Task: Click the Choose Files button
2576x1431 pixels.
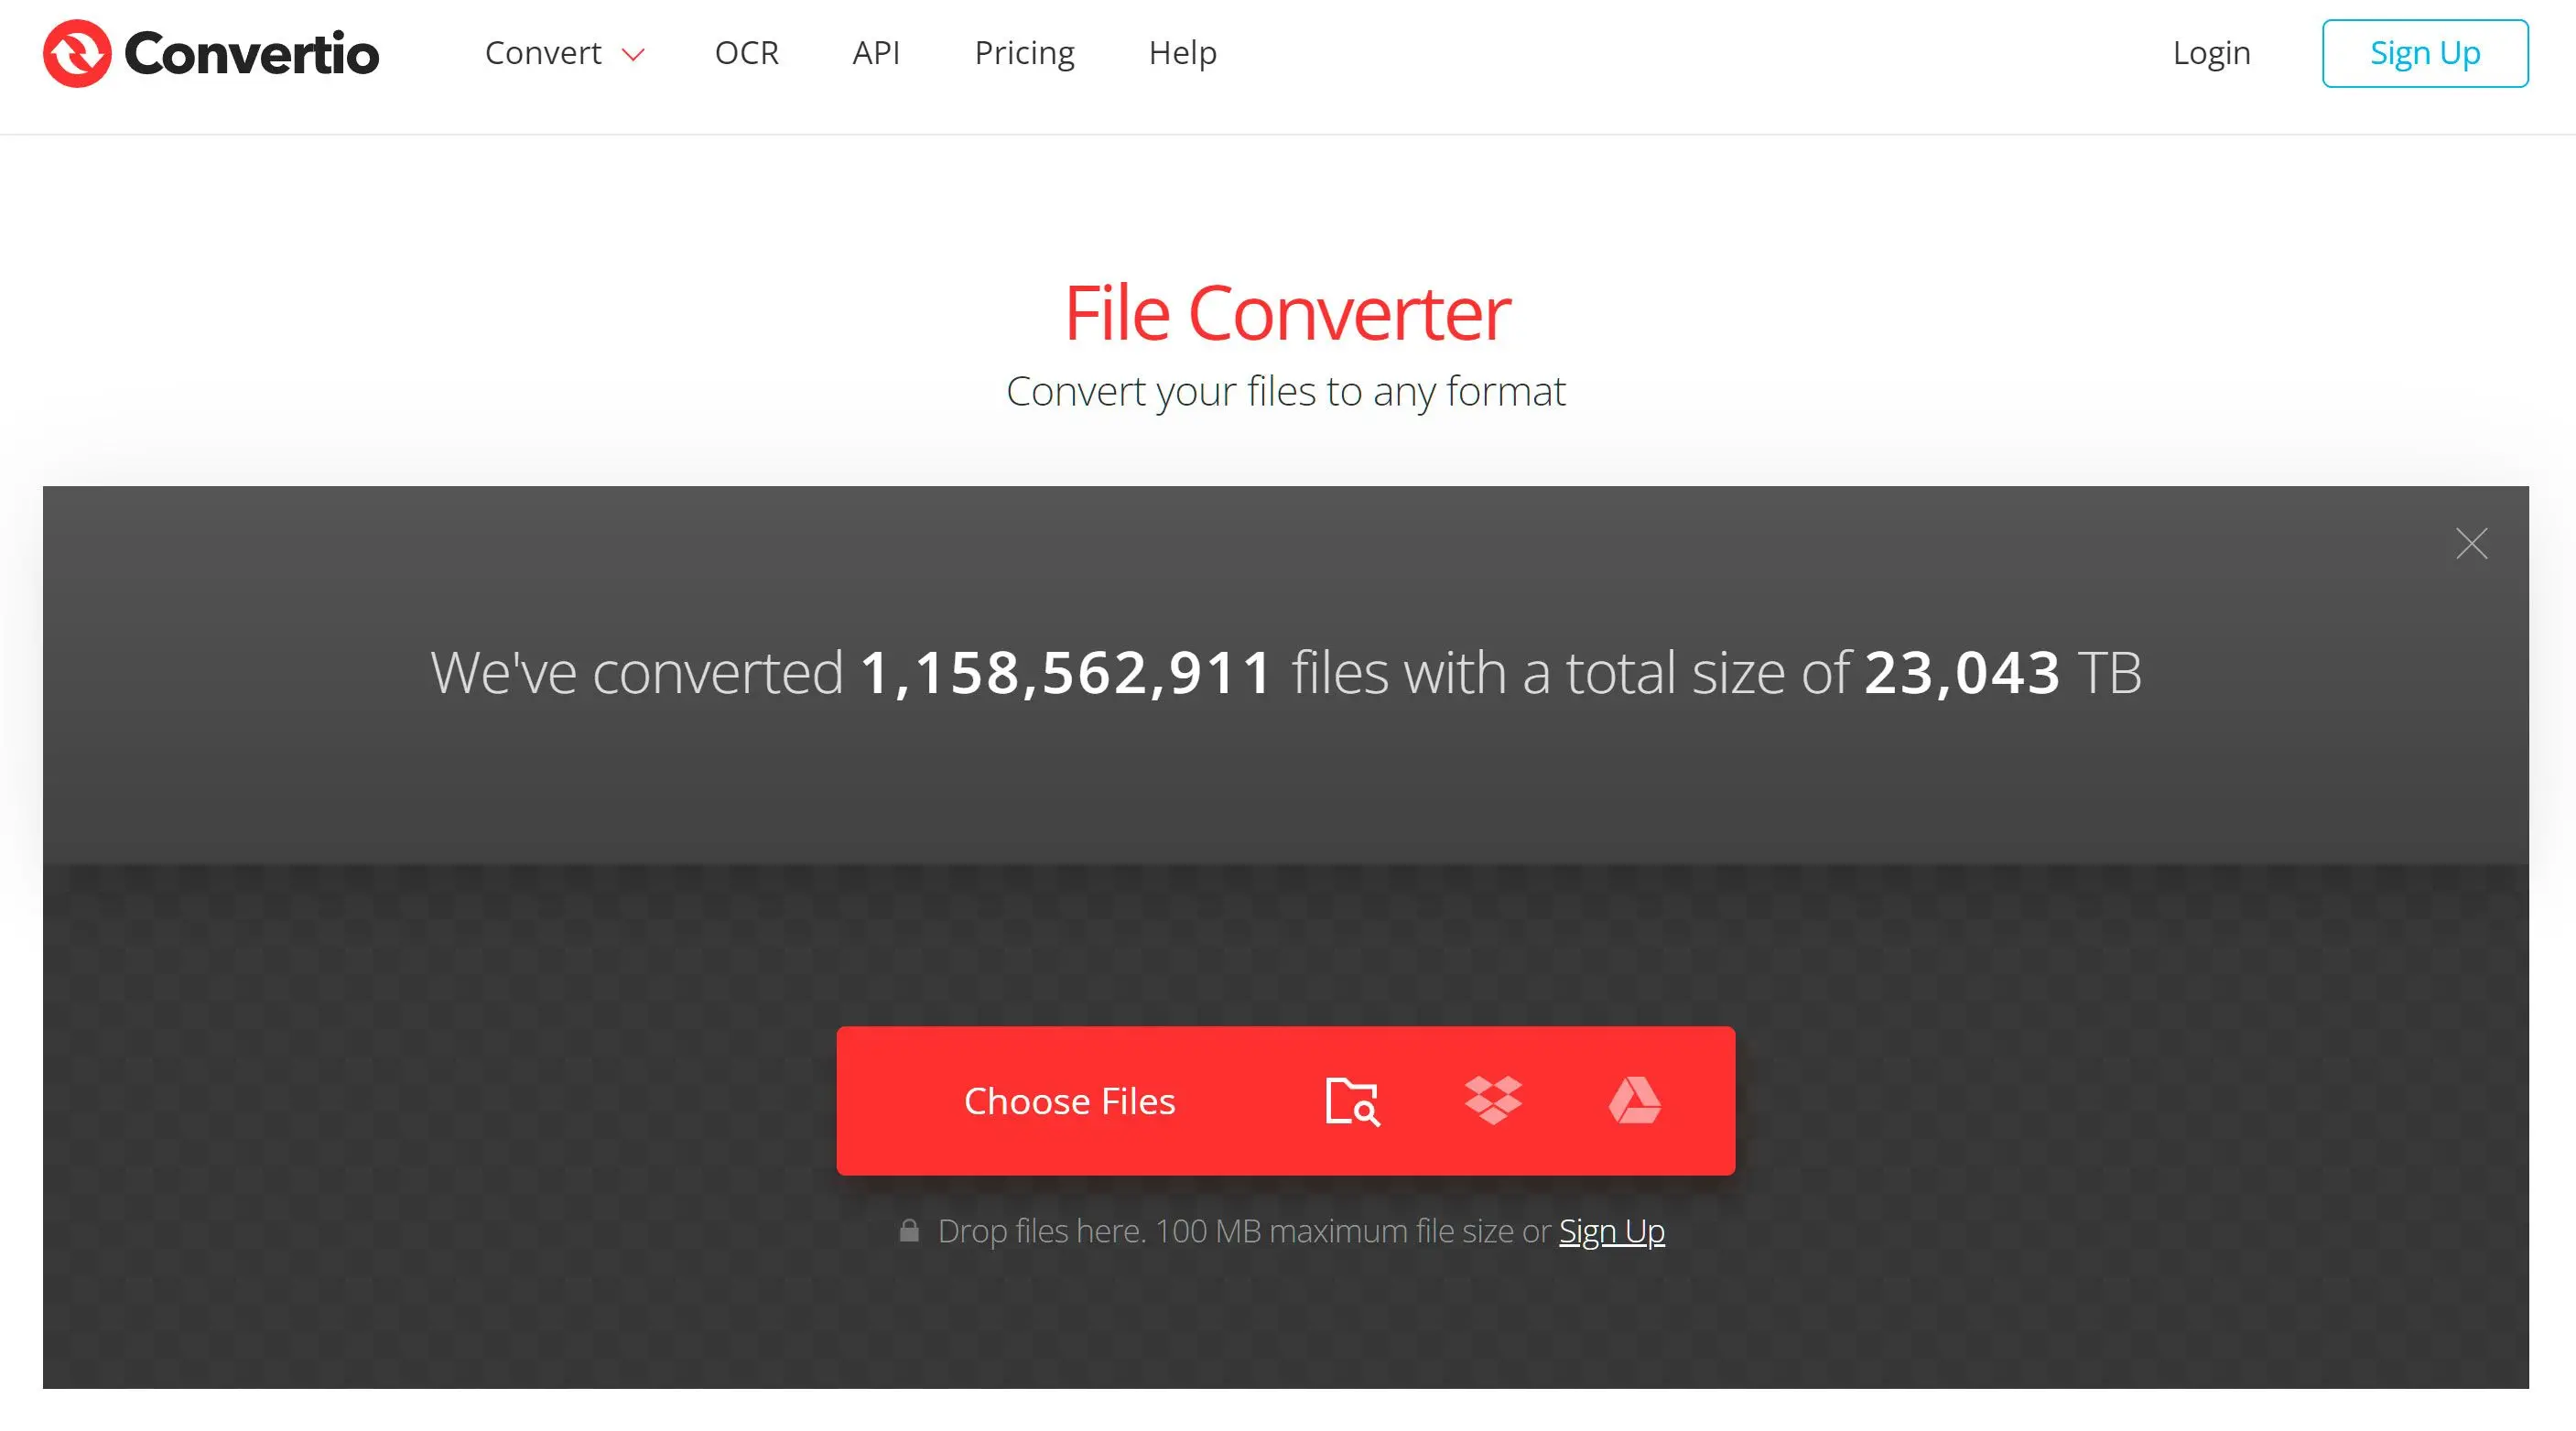Action: click(1069, 1100)
